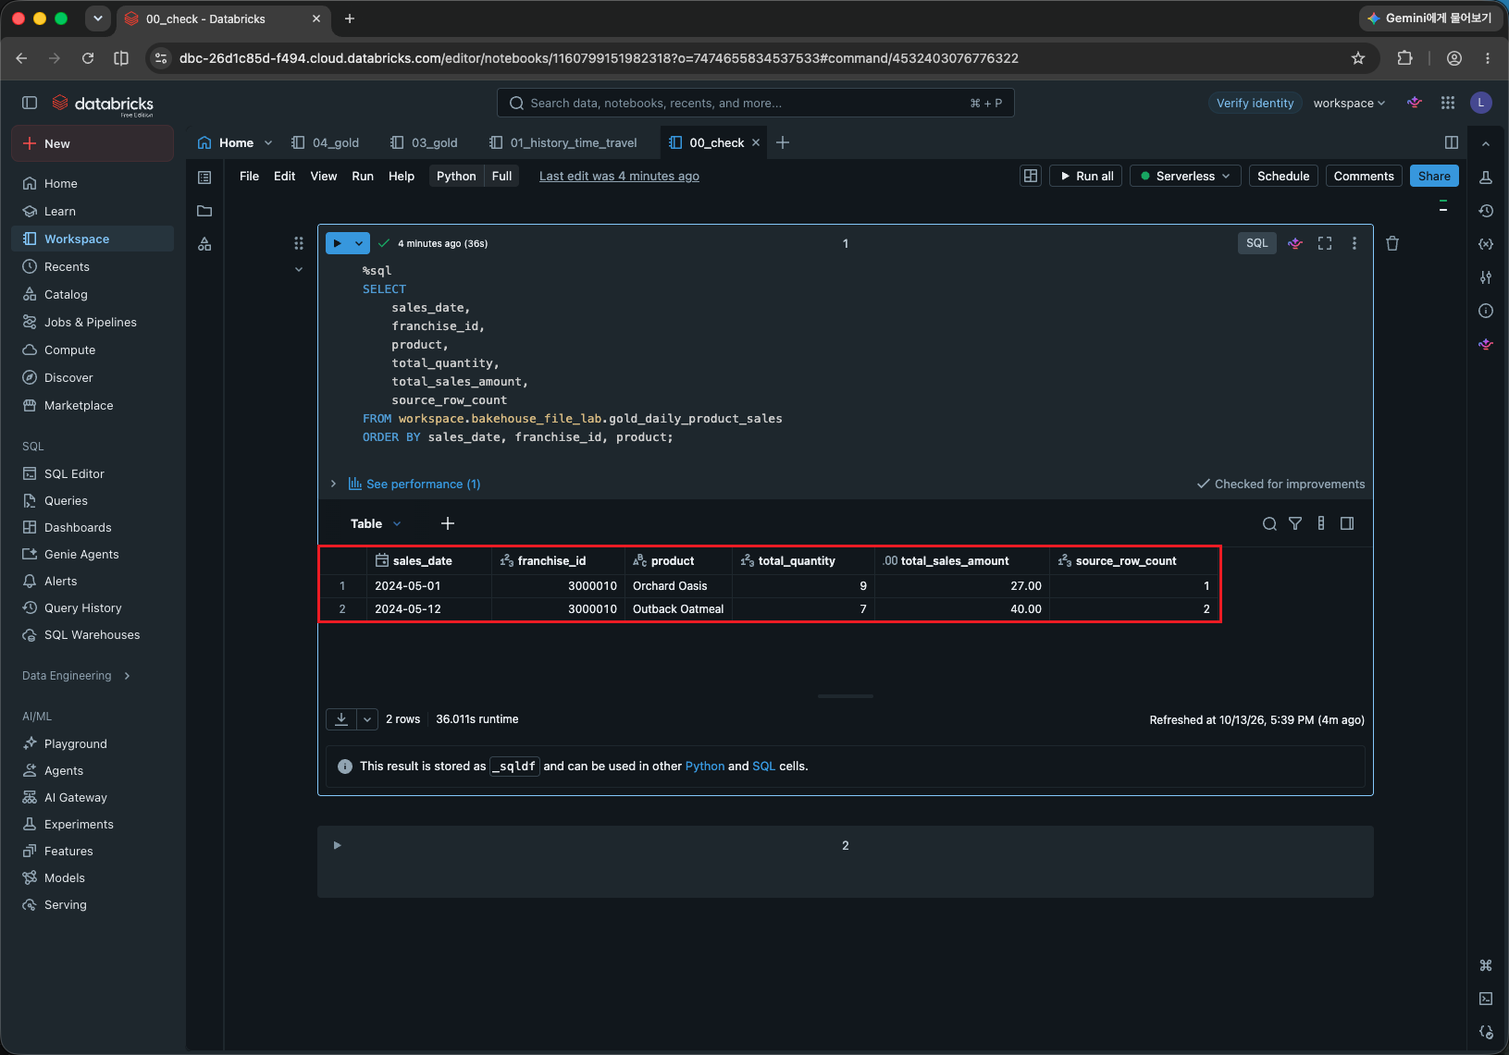1509x1055 pixels.
Task: Open Databricks Assistant icon in cell toolbar
Action: pyautogui.click(x=1295, y=243)
